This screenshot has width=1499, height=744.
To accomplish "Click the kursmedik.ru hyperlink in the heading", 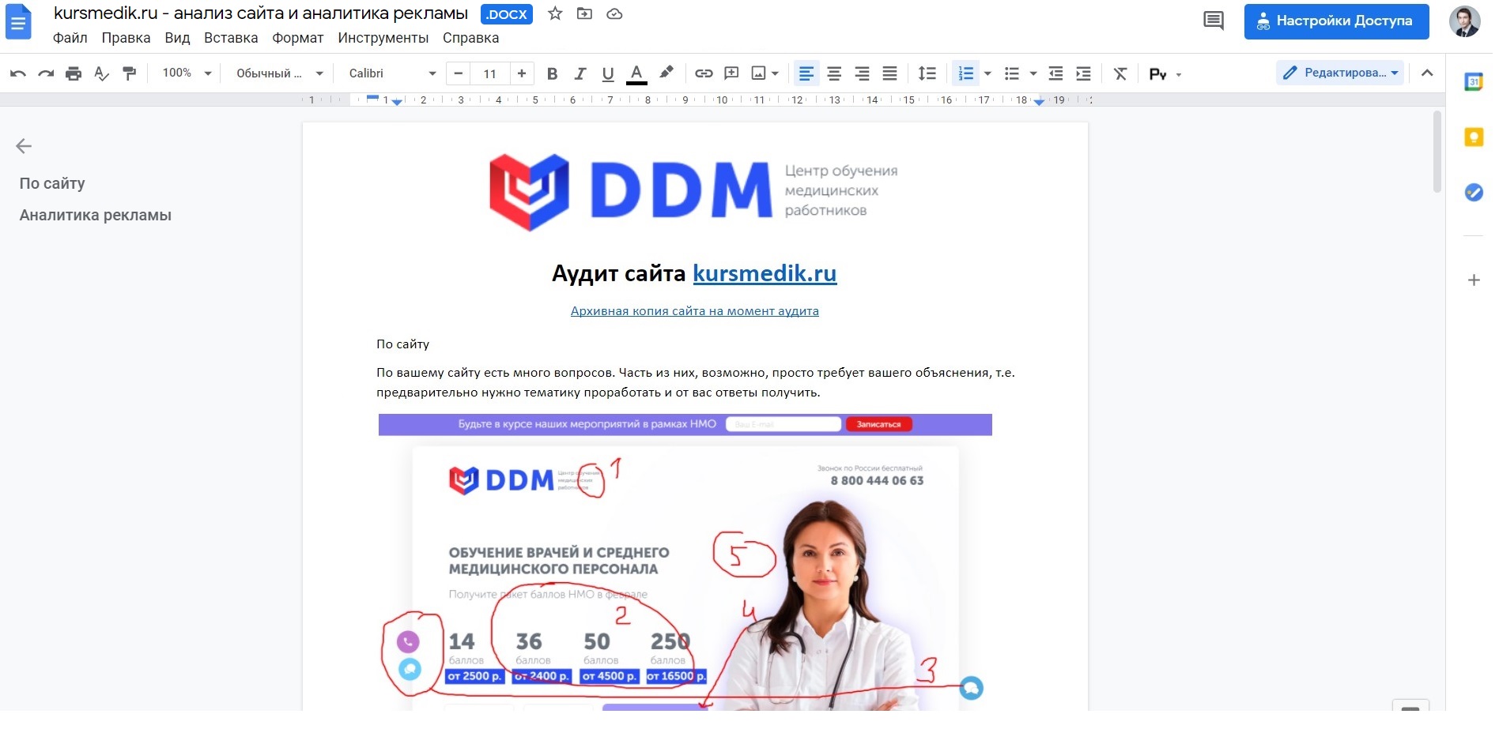I will [x=765, y=274].
